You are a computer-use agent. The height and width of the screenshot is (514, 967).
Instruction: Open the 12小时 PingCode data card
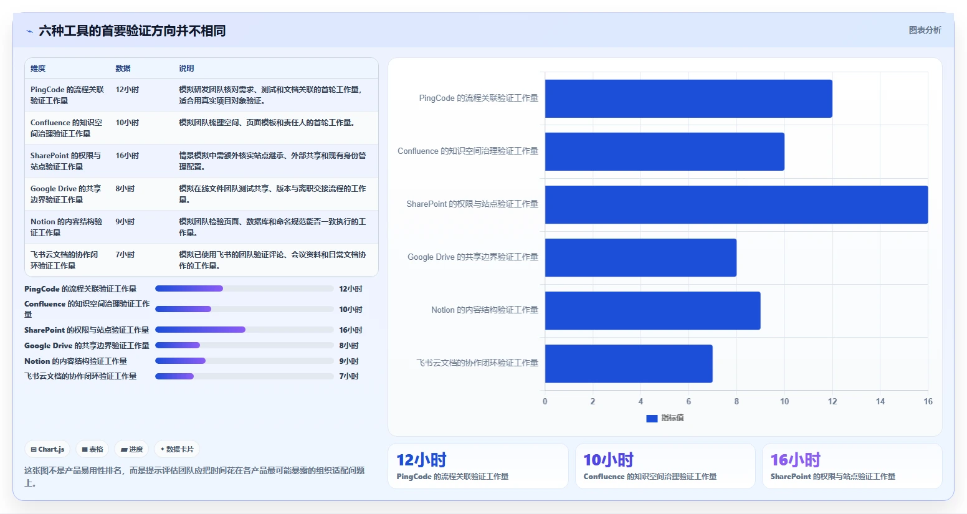tap(478, 466)
